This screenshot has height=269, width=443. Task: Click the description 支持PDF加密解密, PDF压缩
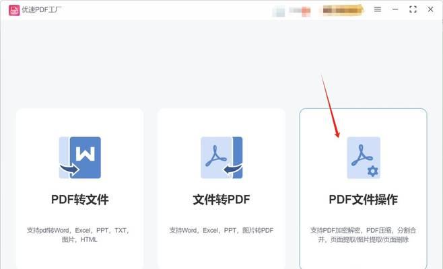364,235
